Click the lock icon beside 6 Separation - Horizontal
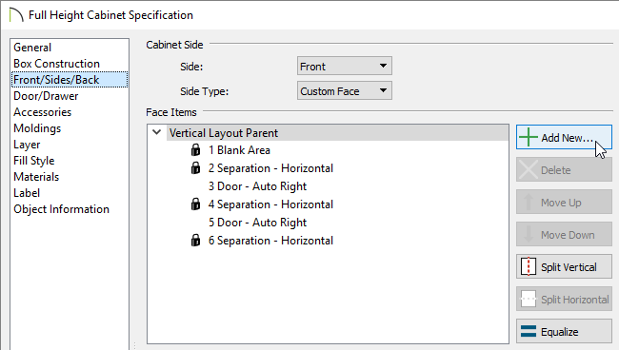The height and width of the screenshot is (350, 619). [195, 241]
